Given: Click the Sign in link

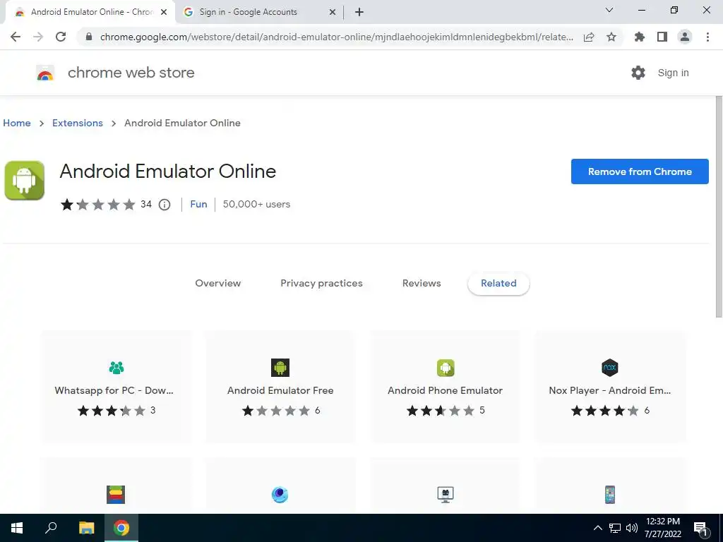Looking at the screenshot, I should 673,73.
